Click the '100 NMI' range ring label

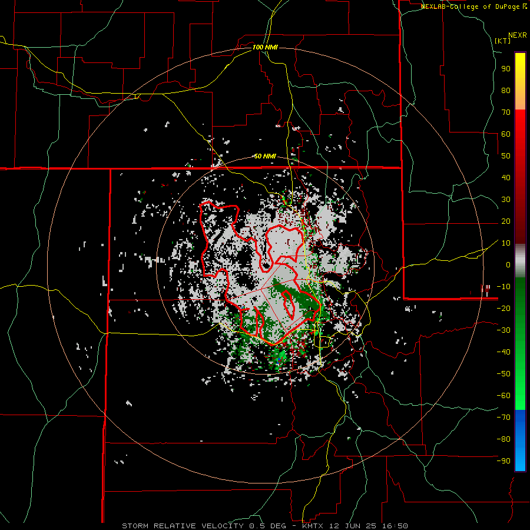[x=265, y=47]
